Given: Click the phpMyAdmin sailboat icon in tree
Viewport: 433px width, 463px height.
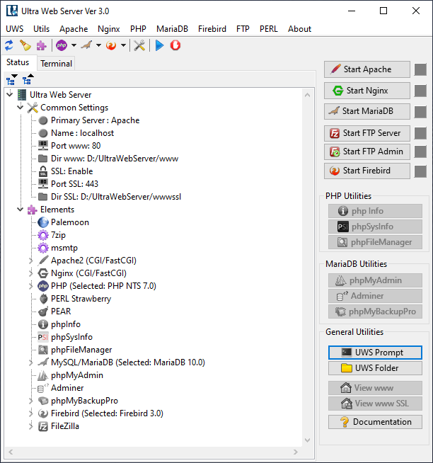Looking at the screenshot, I should [x=42, y=375].
